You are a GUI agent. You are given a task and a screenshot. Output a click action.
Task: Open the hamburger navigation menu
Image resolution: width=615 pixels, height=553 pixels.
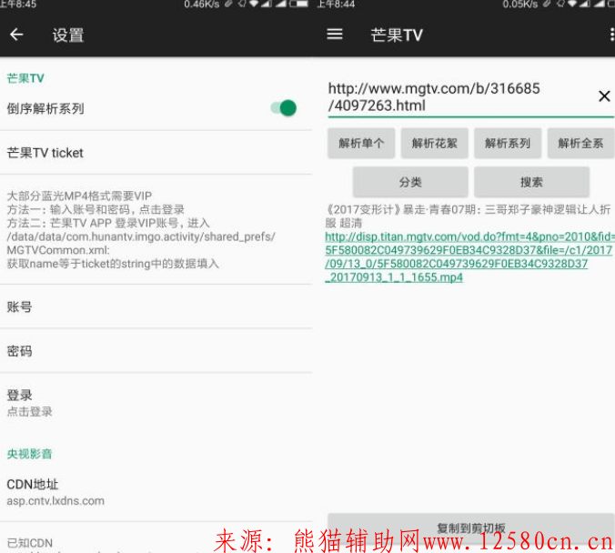[x=335, y=35]
